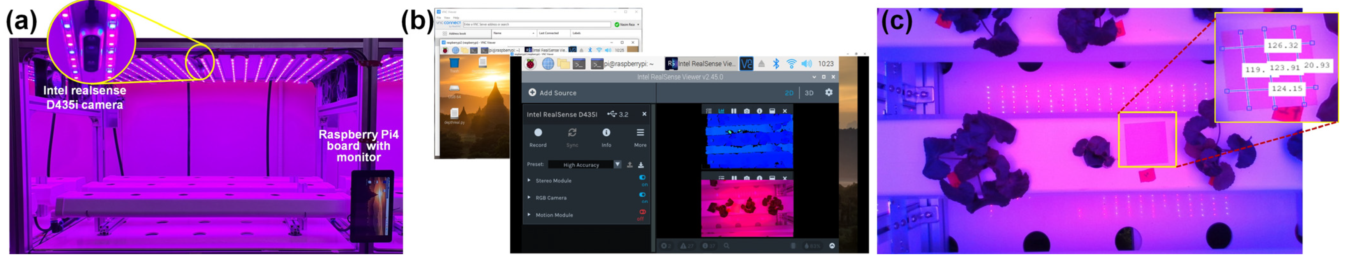Viewport: 1349px width, 264px height.
Task: Expand the Stereo Module section
Action: click(529, 180)
